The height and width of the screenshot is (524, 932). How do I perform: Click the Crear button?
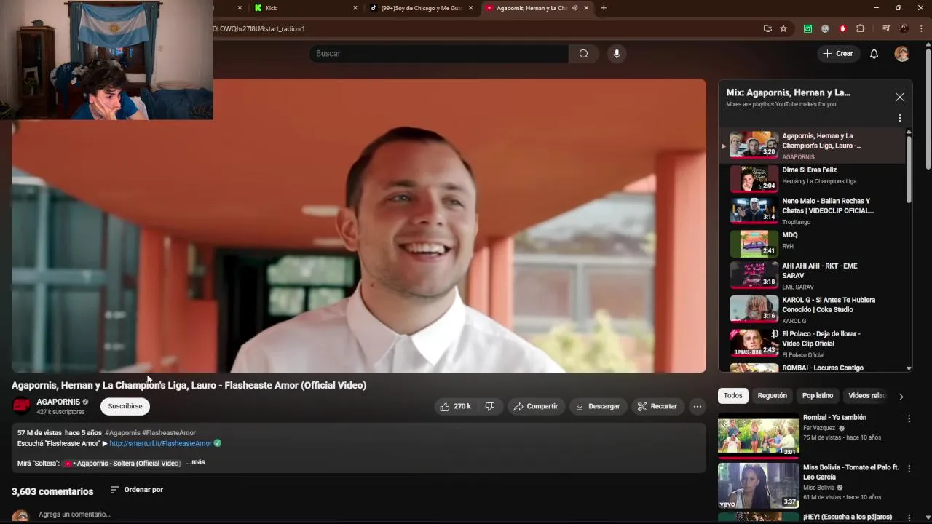click(x=838, y=53)
